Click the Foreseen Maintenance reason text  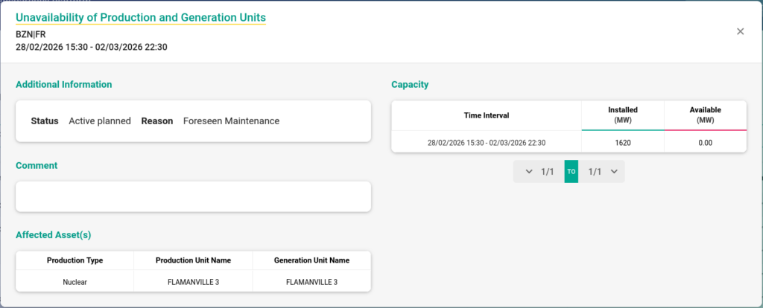coord(231,121)
